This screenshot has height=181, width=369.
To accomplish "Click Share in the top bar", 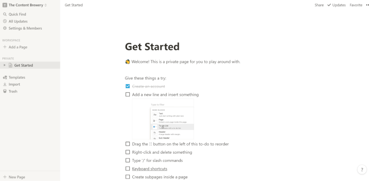I will coord(319,5).
